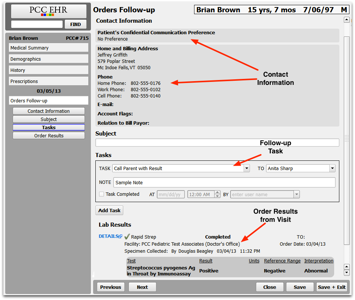This screenshot has width=355, height=300.
Task: Click the completion date mm/dd/yy field
Action: tap(171, 194)
